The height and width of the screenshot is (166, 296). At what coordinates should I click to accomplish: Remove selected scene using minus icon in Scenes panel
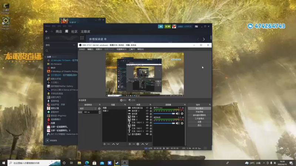coord(108,144)
